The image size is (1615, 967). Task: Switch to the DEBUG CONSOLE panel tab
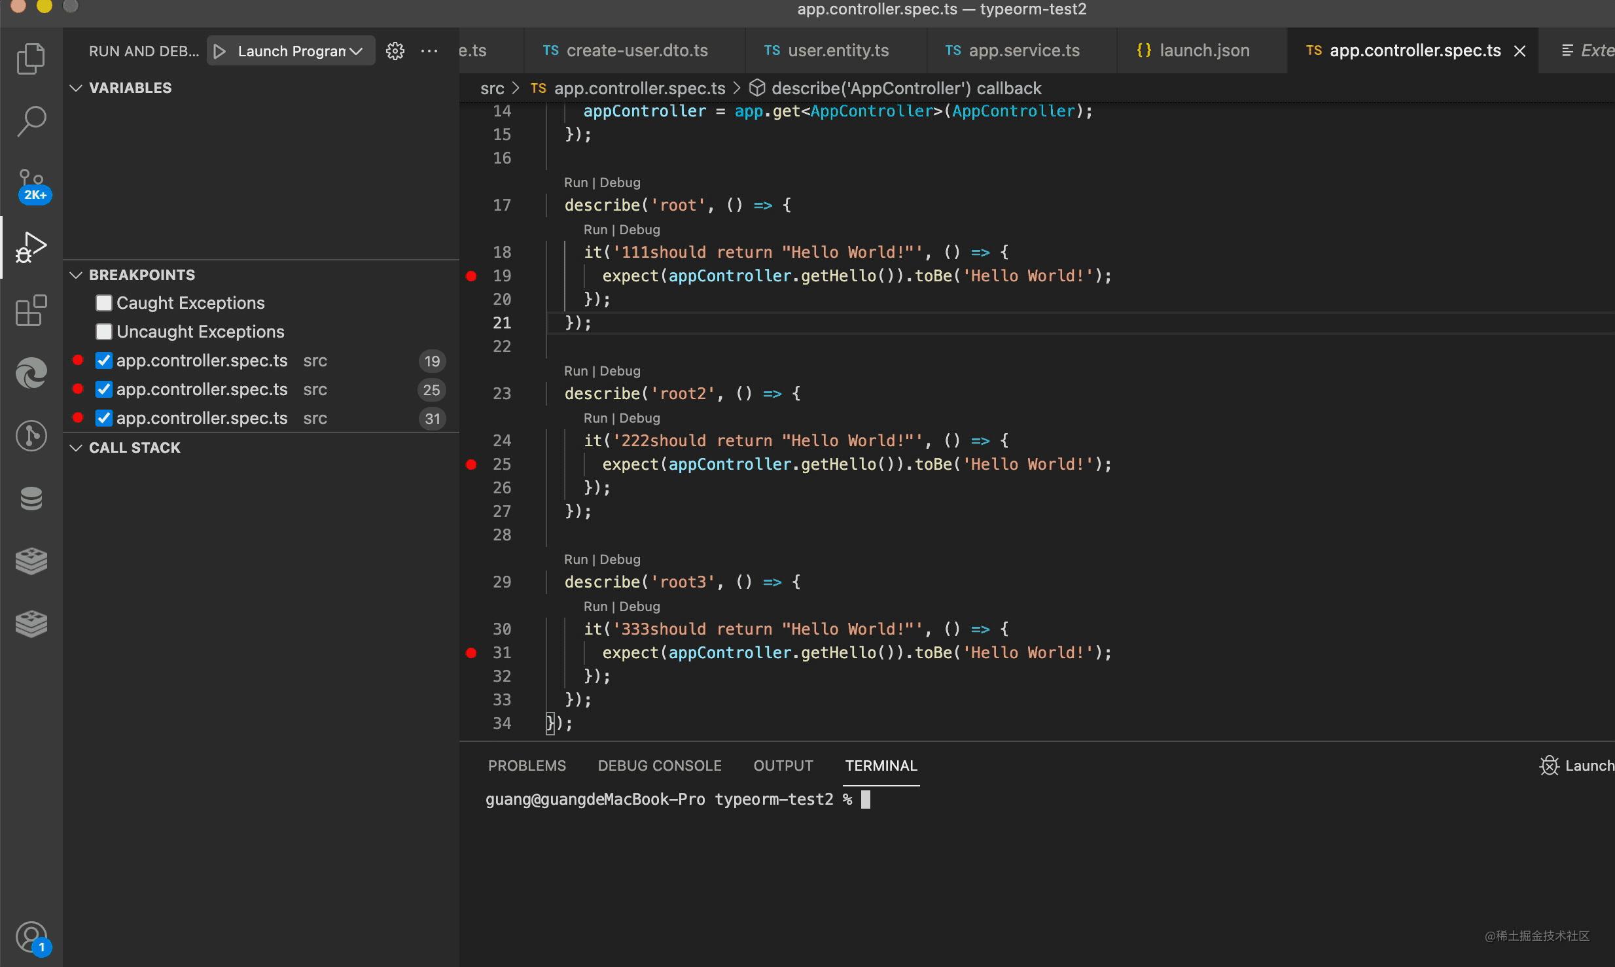[659, 765]
